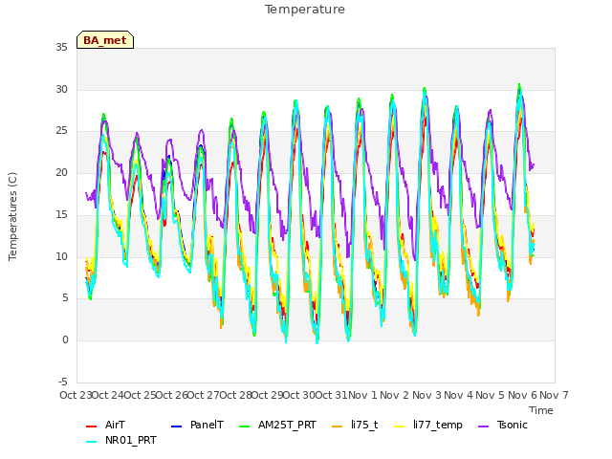Click the Temperature chart title
This screenshot has height=459, width=612.
305,10
